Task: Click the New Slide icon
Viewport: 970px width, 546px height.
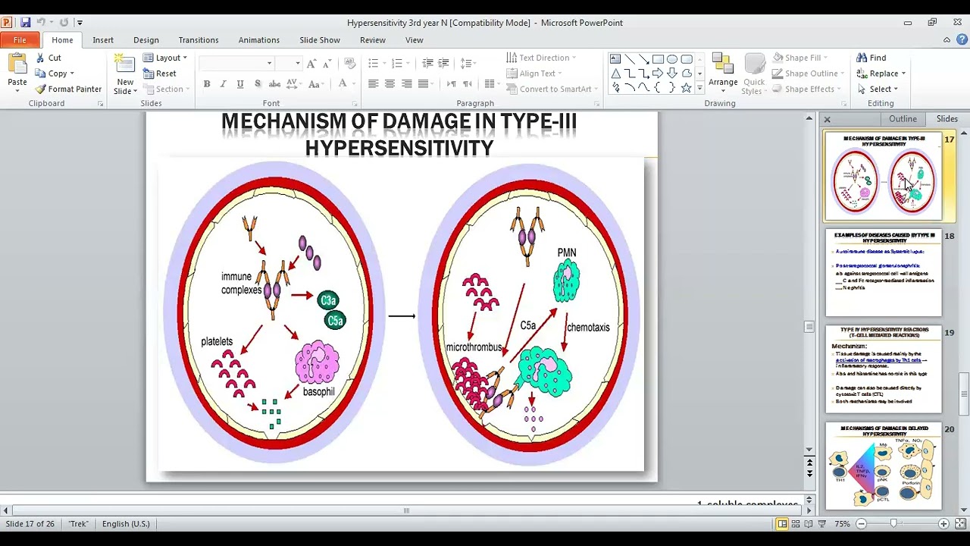Action: [125, 64]
